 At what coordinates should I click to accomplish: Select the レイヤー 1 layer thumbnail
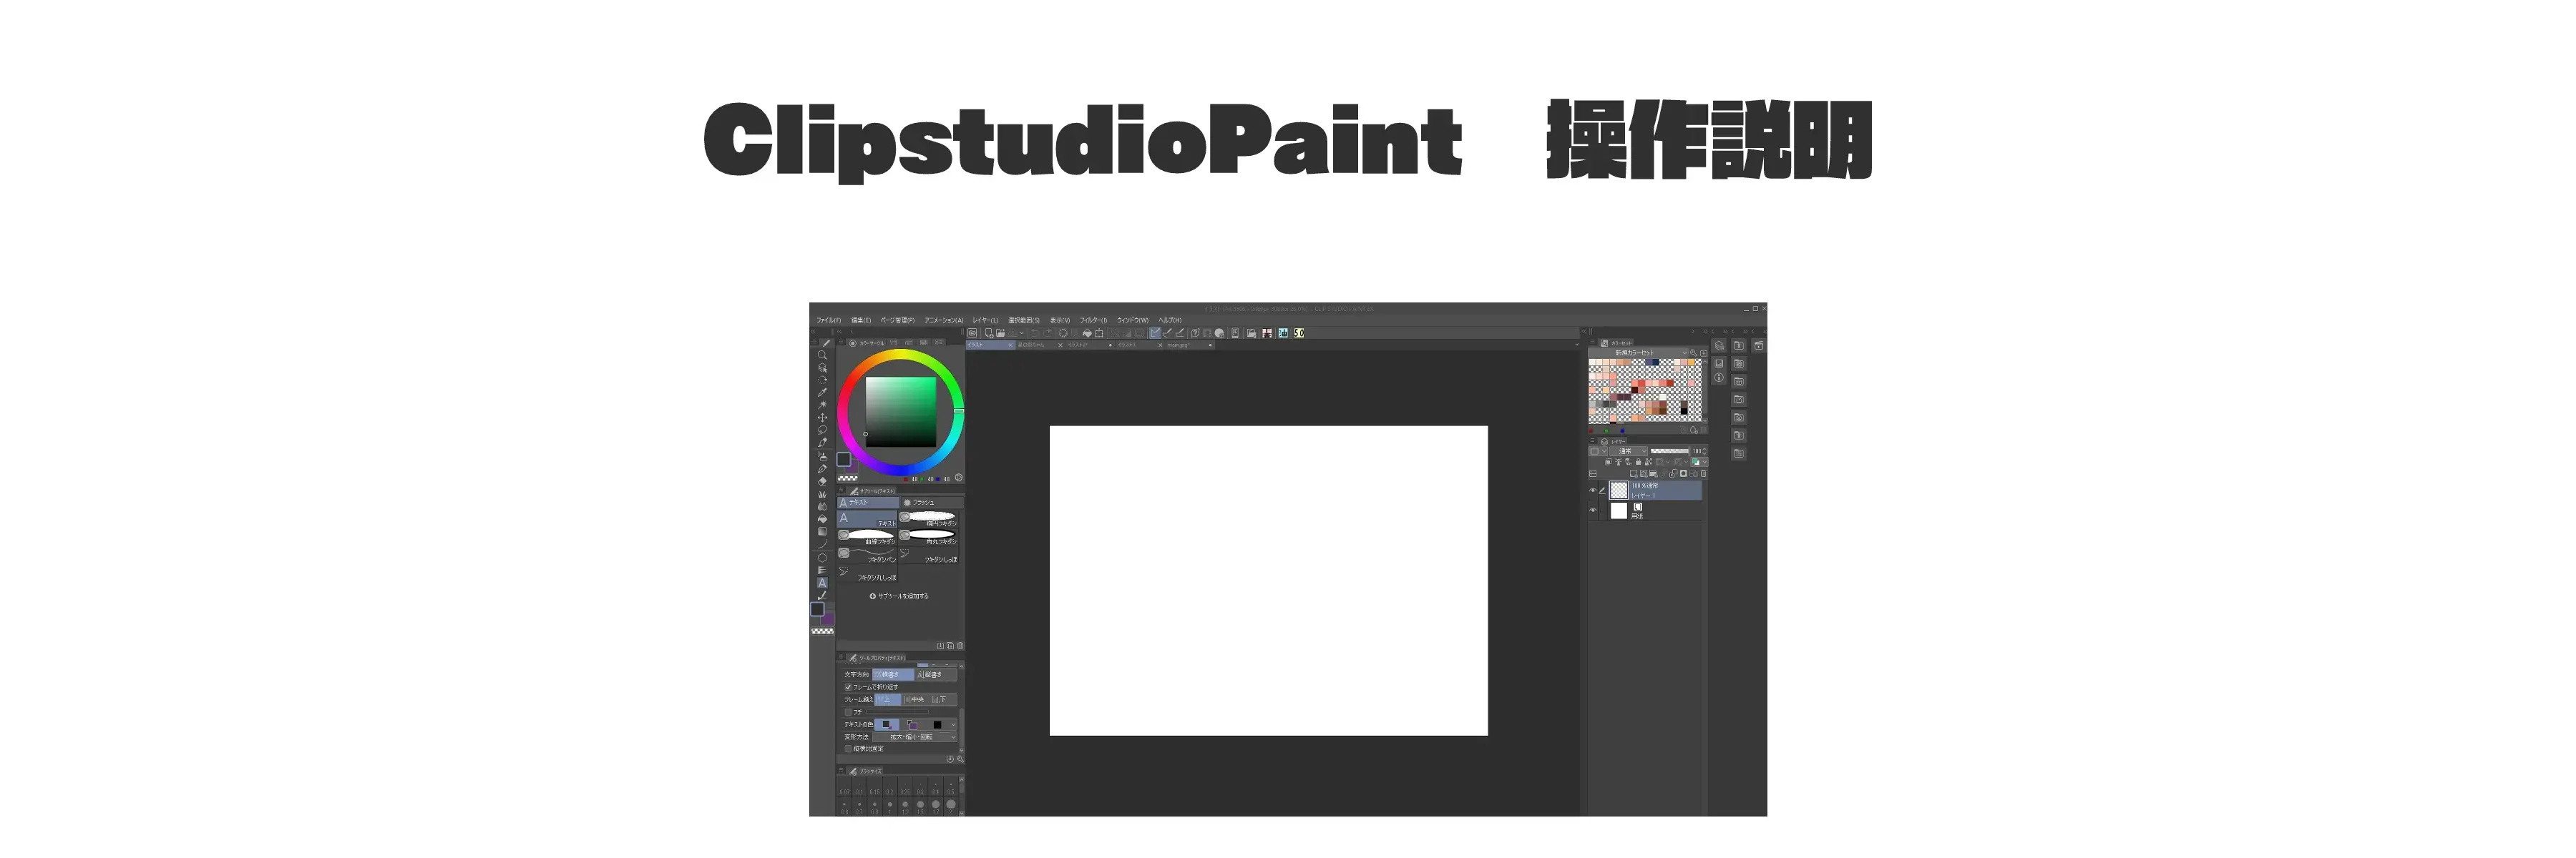tap(1618, 490)
